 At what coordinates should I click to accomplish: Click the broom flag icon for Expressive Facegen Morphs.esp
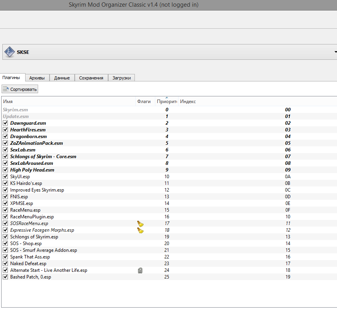click(140, 230)
